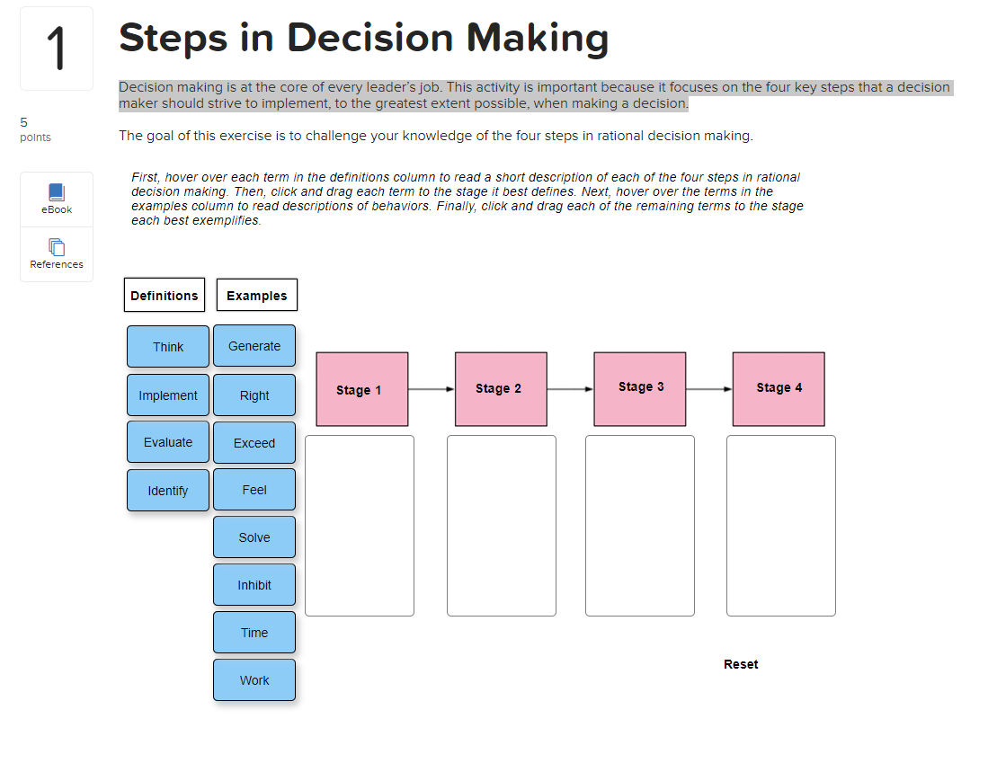Select the Exceed example tile

pos(254,443)
